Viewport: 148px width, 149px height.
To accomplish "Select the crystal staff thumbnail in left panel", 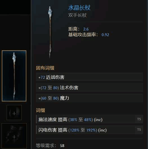I will click(14, 76).
